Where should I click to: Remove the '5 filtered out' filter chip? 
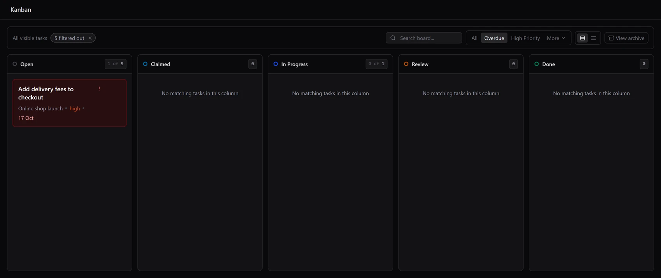pyautogui.click(x=90, y=38)
